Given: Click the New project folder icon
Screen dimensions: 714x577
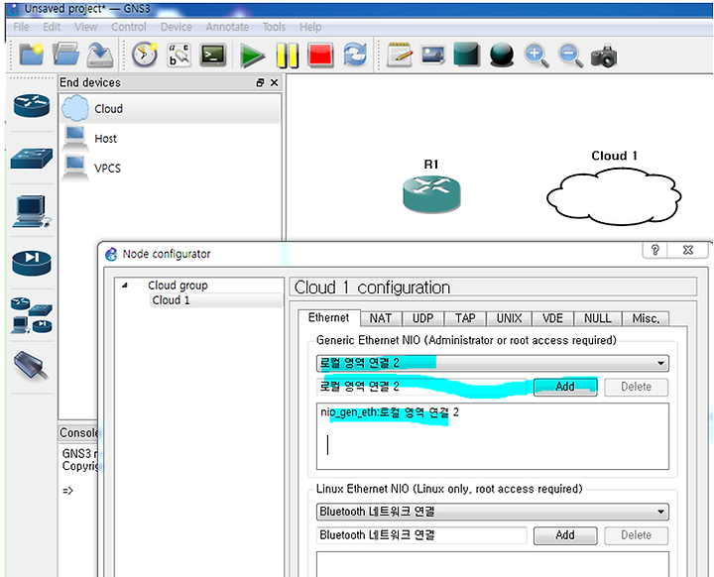Looking at the screenshot, I should [x=31, y=55].
